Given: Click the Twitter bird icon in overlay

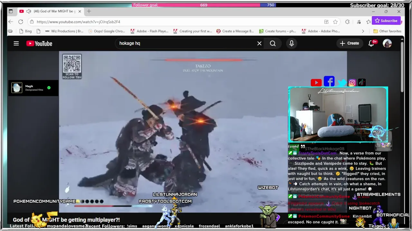Looking at the screenshot, I should 342,83.
